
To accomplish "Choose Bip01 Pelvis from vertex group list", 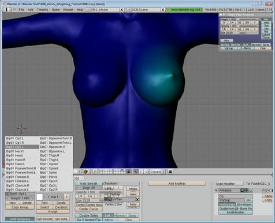I will [56, 177].
